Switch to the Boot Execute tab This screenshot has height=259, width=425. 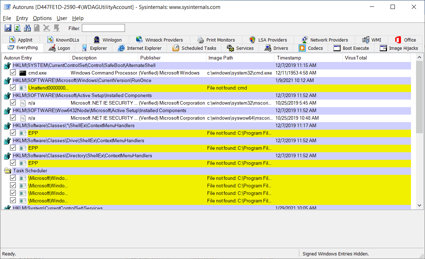351,48
